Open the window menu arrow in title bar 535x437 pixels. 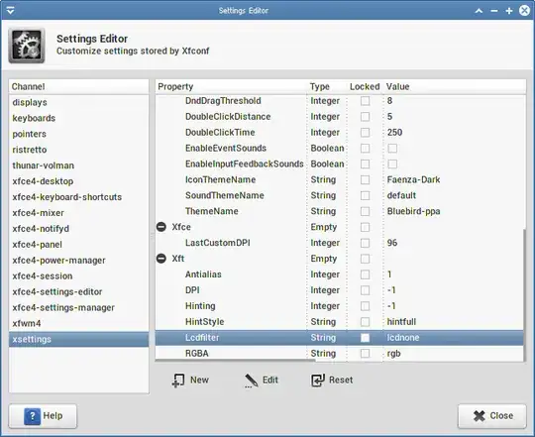click(x=10, y=11)
